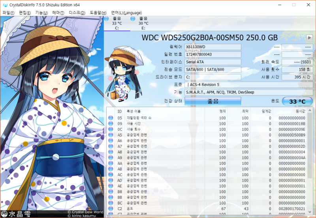
Task: Click the Serial ATA interface field
Action: tap(213, 62)
